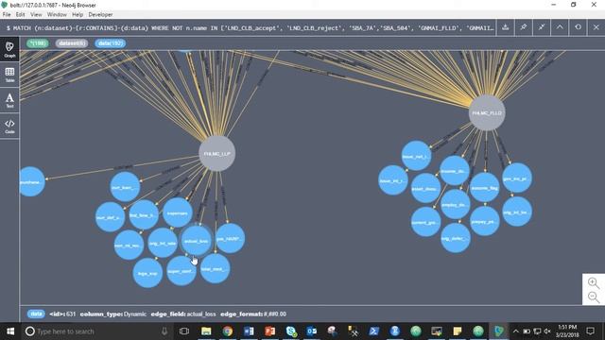Click the edge_format property text
The width and height of the screenshot is (605, 340).
[253, 314]
